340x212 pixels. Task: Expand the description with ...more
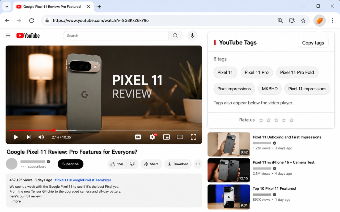[x=15, y=201]
